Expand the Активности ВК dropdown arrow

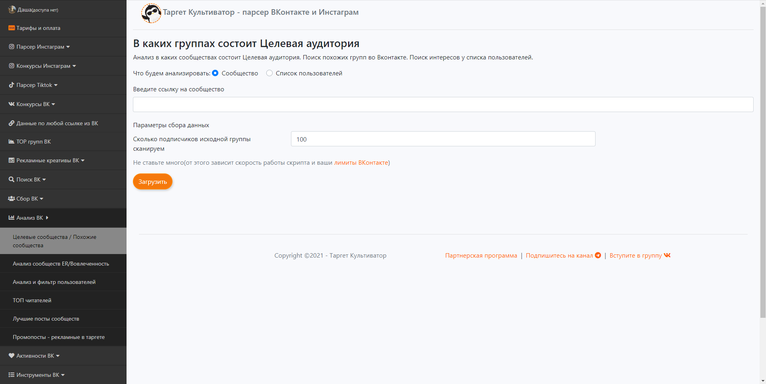pyautogui.click(x=58, y=356)
